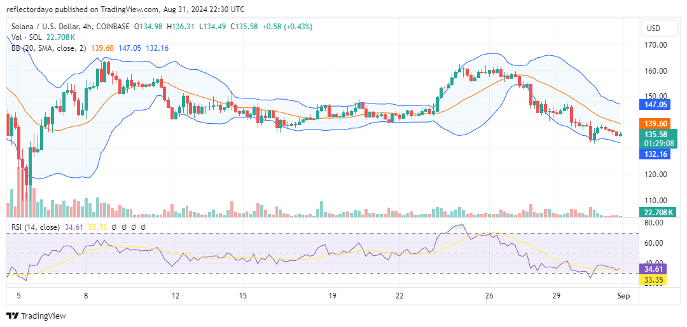687x327 pixels.
Task: Click the 'Vol · SOL' indicator label
Action: click(x=26, y=37)
